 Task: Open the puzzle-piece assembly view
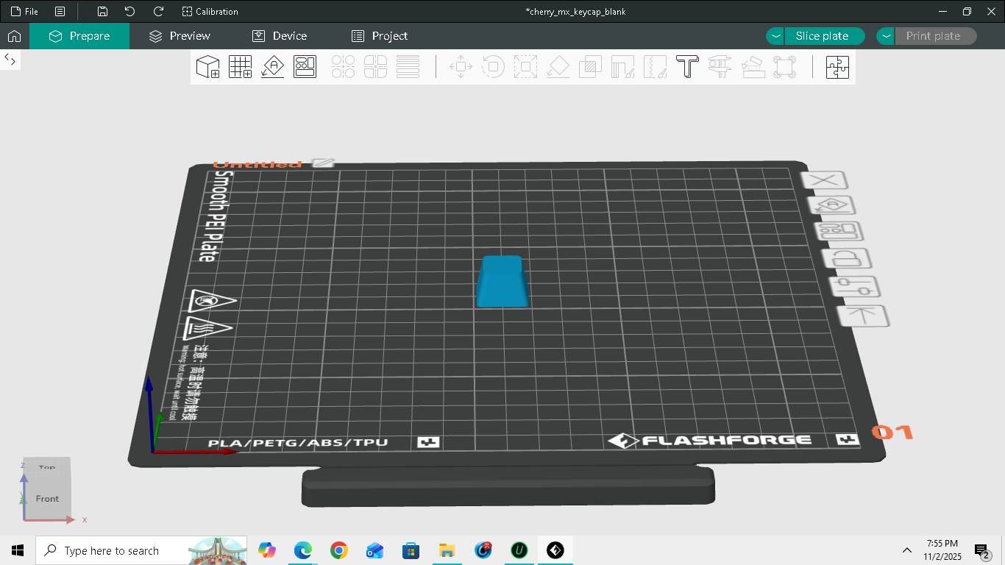click(837, 67)
